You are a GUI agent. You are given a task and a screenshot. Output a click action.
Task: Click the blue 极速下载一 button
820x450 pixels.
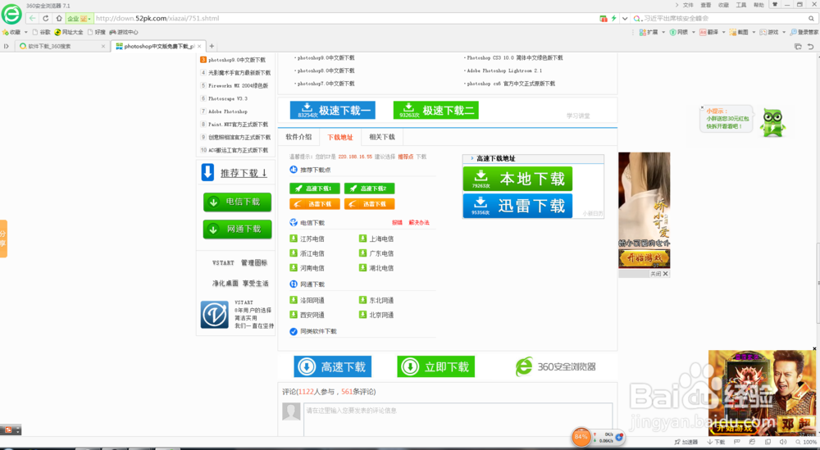[333, 111]
